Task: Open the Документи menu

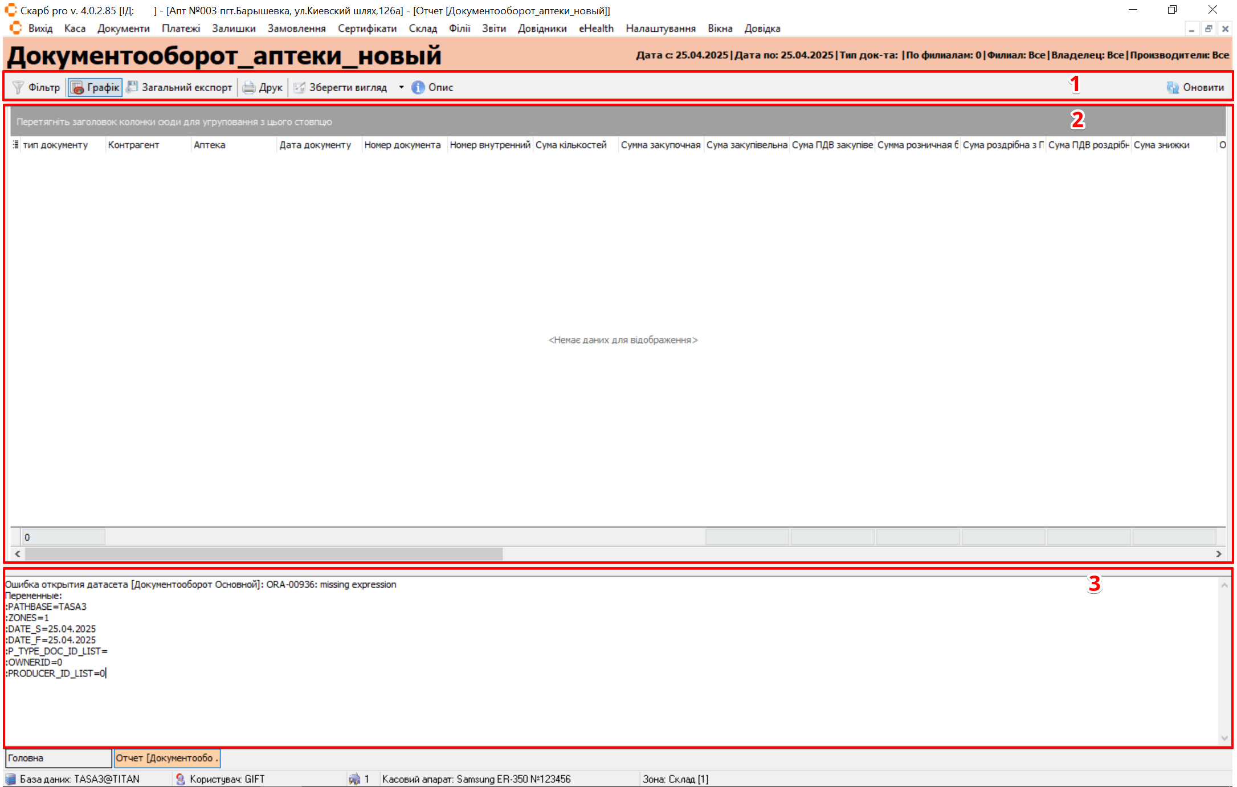Action: tap(123, 28)
